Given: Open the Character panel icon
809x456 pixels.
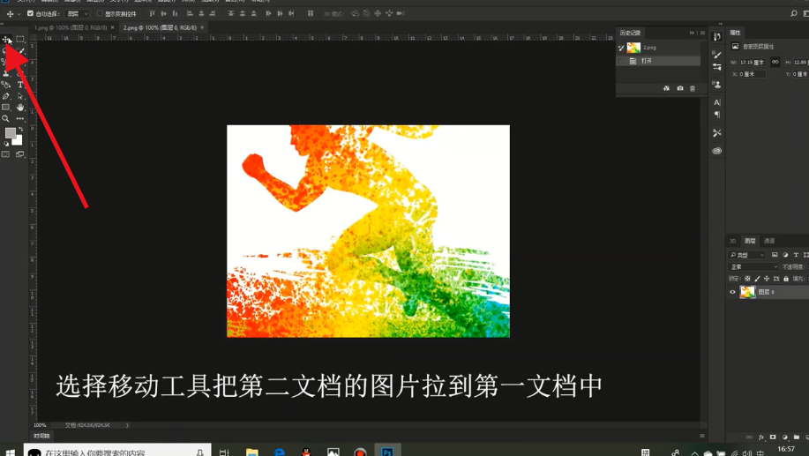Looking at the screenshot, I should [716, 102].
